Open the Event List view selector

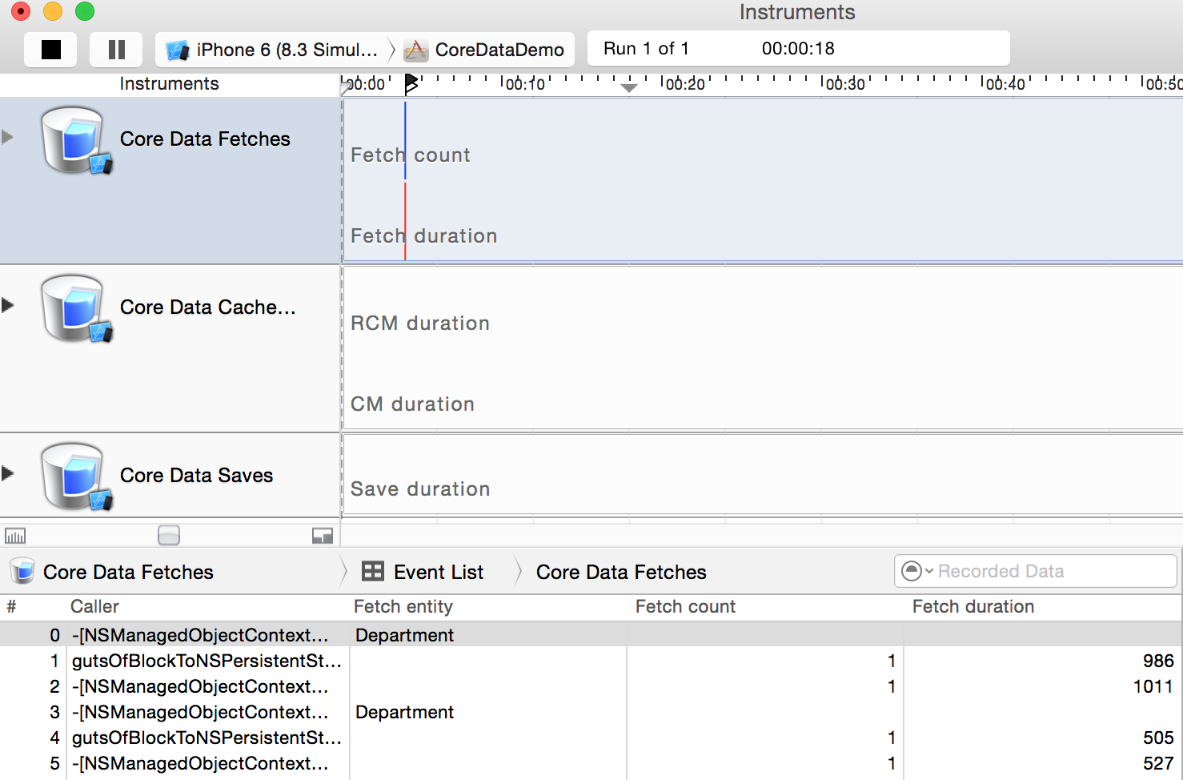[x=423, y=572]
